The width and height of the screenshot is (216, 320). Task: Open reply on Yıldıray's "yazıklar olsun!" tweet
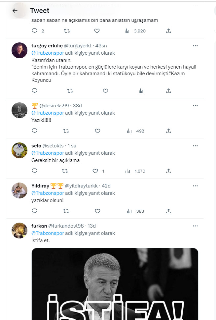(35, 211)
